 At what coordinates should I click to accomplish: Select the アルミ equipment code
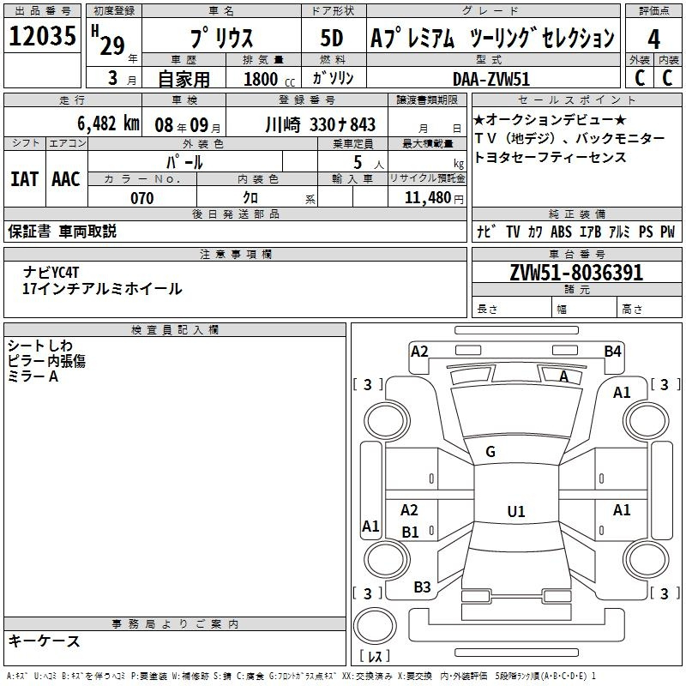(619, 232)
